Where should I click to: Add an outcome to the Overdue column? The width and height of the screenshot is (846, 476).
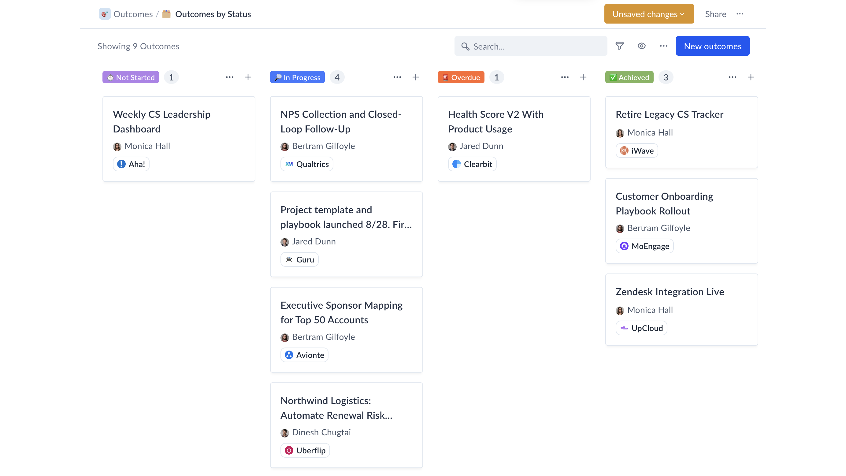[583, 77]
